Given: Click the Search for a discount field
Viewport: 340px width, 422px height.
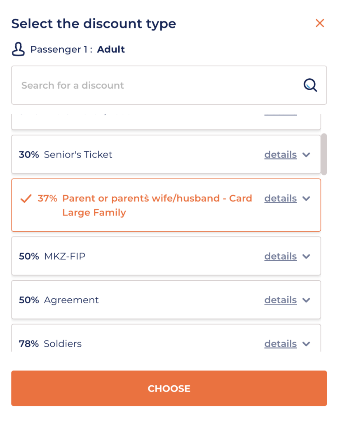Looking at the screenshot, I should pyautogui.click(x=157, y=85).
